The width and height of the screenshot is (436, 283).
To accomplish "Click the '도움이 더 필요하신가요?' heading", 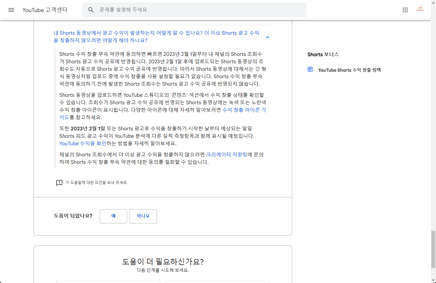I will [x=163, y=262].
